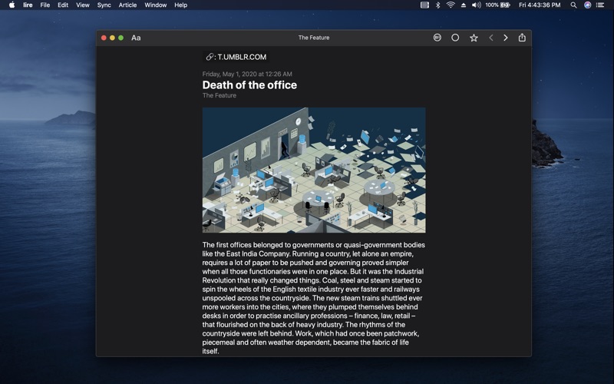
Task: Click the Death of the office headline
Action: tap(249, 85)
